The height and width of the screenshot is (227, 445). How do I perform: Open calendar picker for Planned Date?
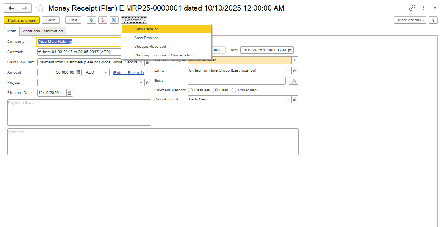point(70,93)
